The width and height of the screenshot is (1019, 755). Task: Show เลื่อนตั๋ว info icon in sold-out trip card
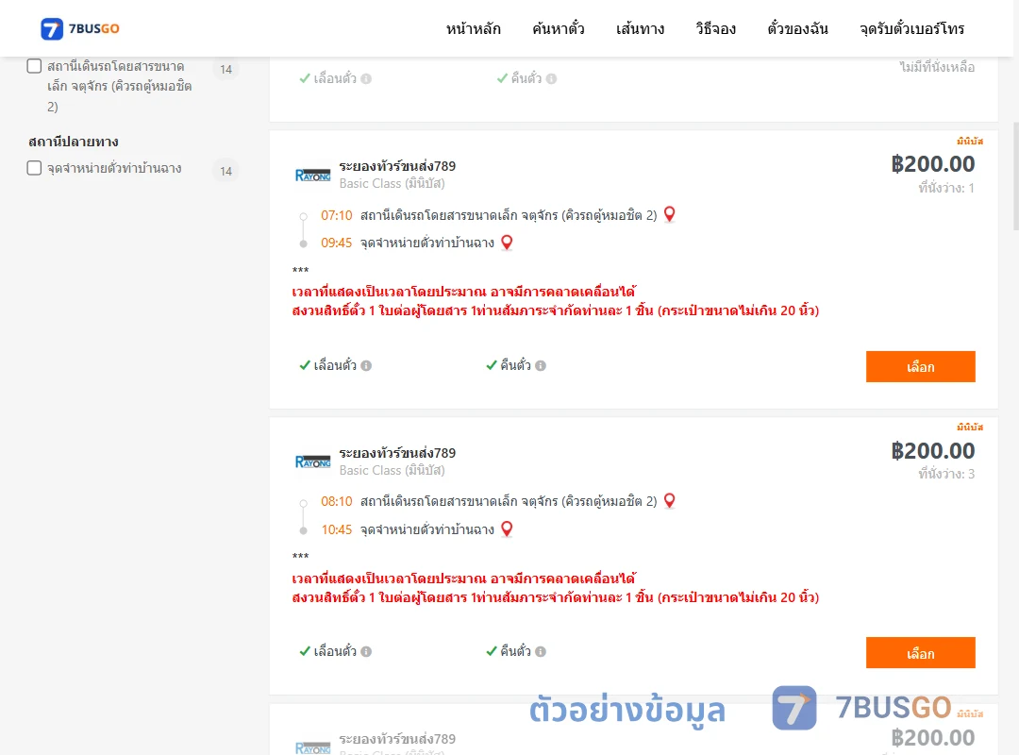[x=366, y=78]
